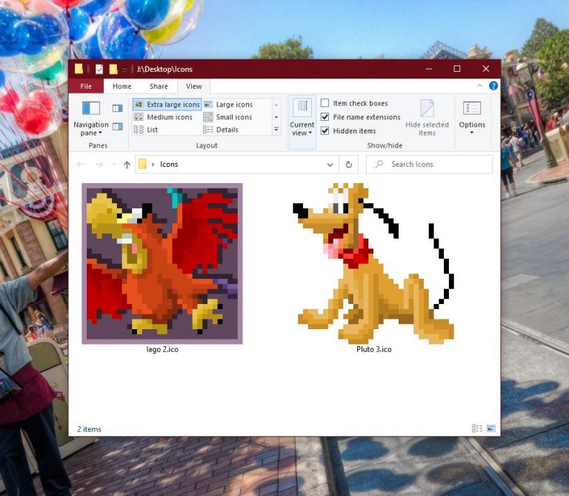The height and width of the screenshot is (496, 569).
Task: Open Help with the question mark icon
Action: [493, 86]
